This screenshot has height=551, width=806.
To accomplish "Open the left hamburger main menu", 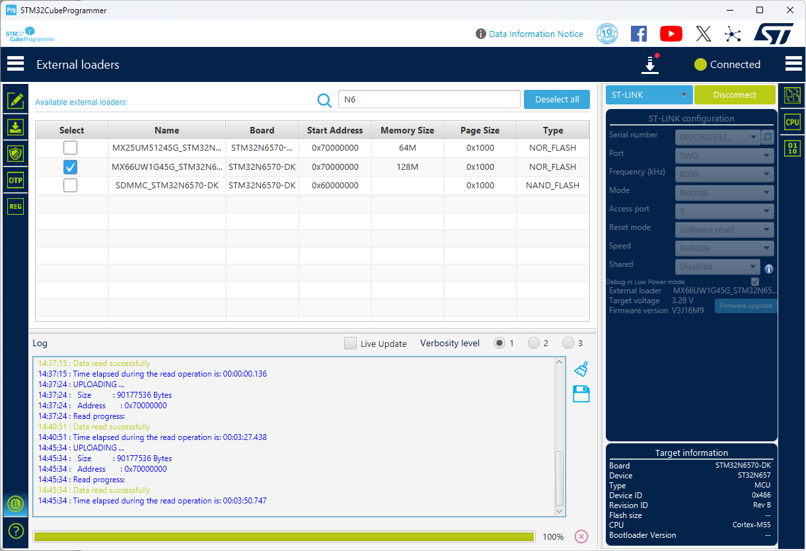I will point(15,64).
